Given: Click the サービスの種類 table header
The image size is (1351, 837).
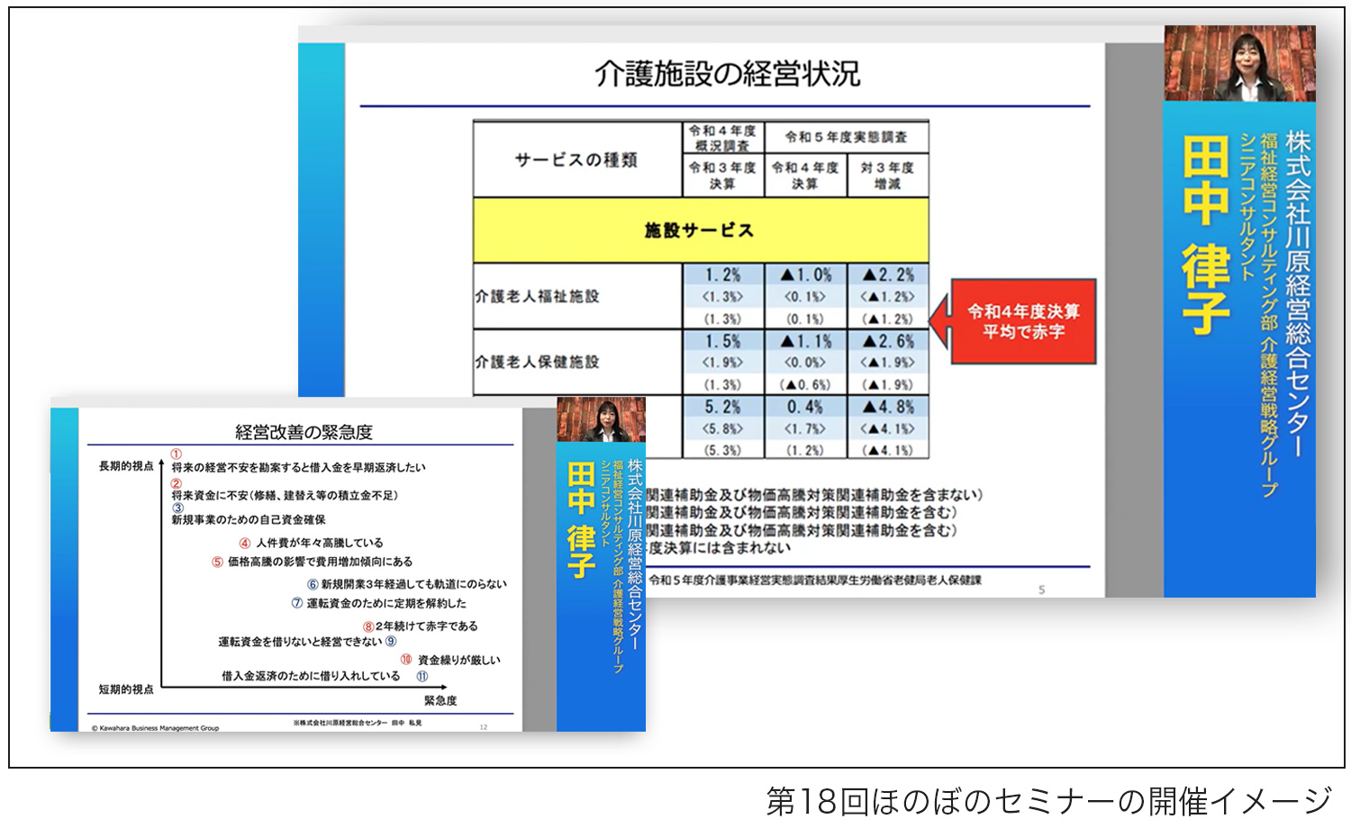Looking at the screenshot, I should 576,159.
